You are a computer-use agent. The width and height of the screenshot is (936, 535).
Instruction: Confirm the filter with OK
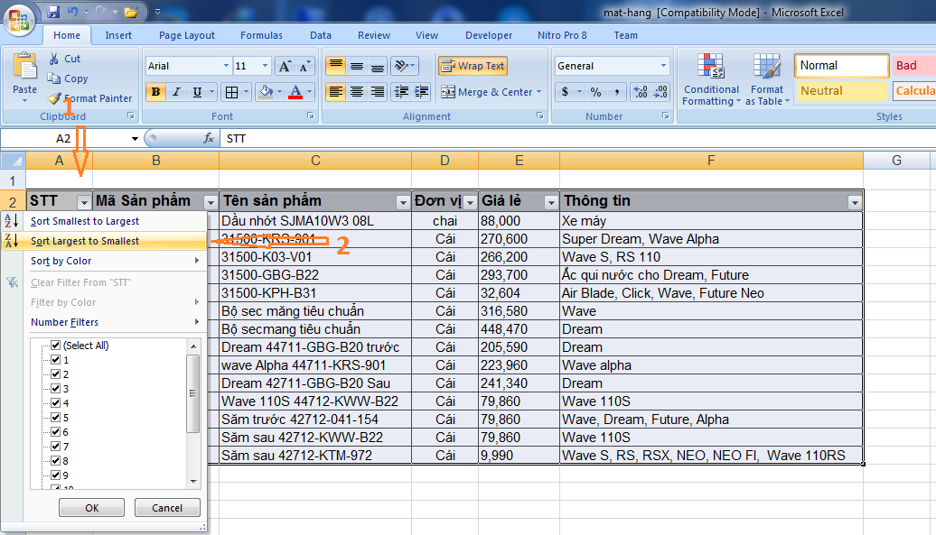click(91, 507)
